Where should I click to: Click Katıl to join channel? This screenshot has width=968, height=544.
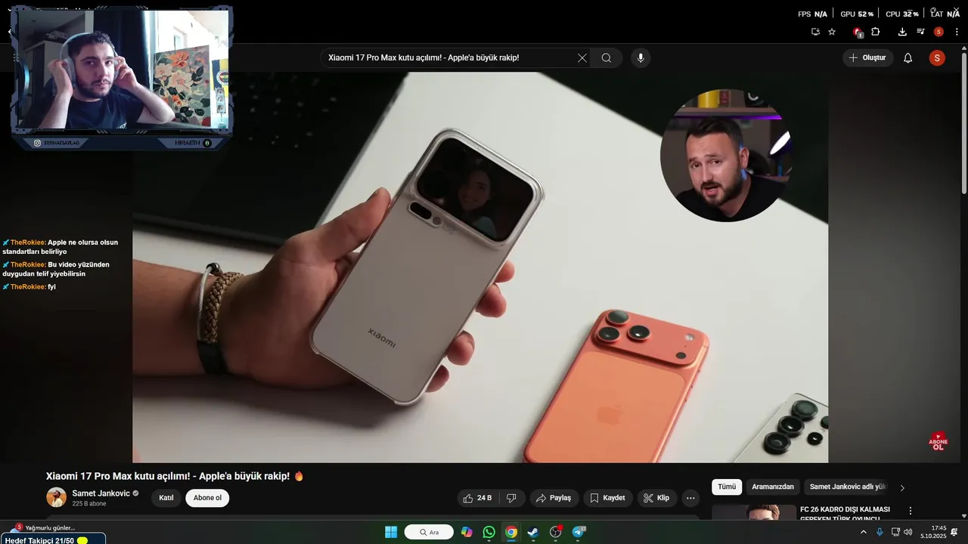166,498
